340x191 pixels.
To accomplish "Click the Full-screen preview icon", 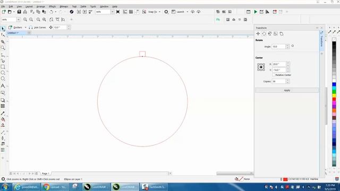I will pos(118,12).
